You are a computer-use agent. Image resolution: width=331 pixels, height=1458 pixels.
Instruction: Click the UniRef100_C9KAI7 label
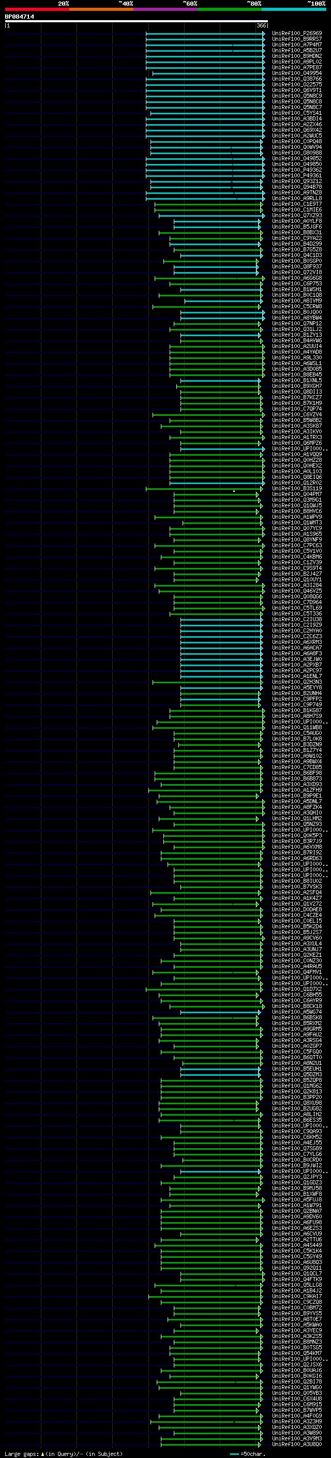297,1296
